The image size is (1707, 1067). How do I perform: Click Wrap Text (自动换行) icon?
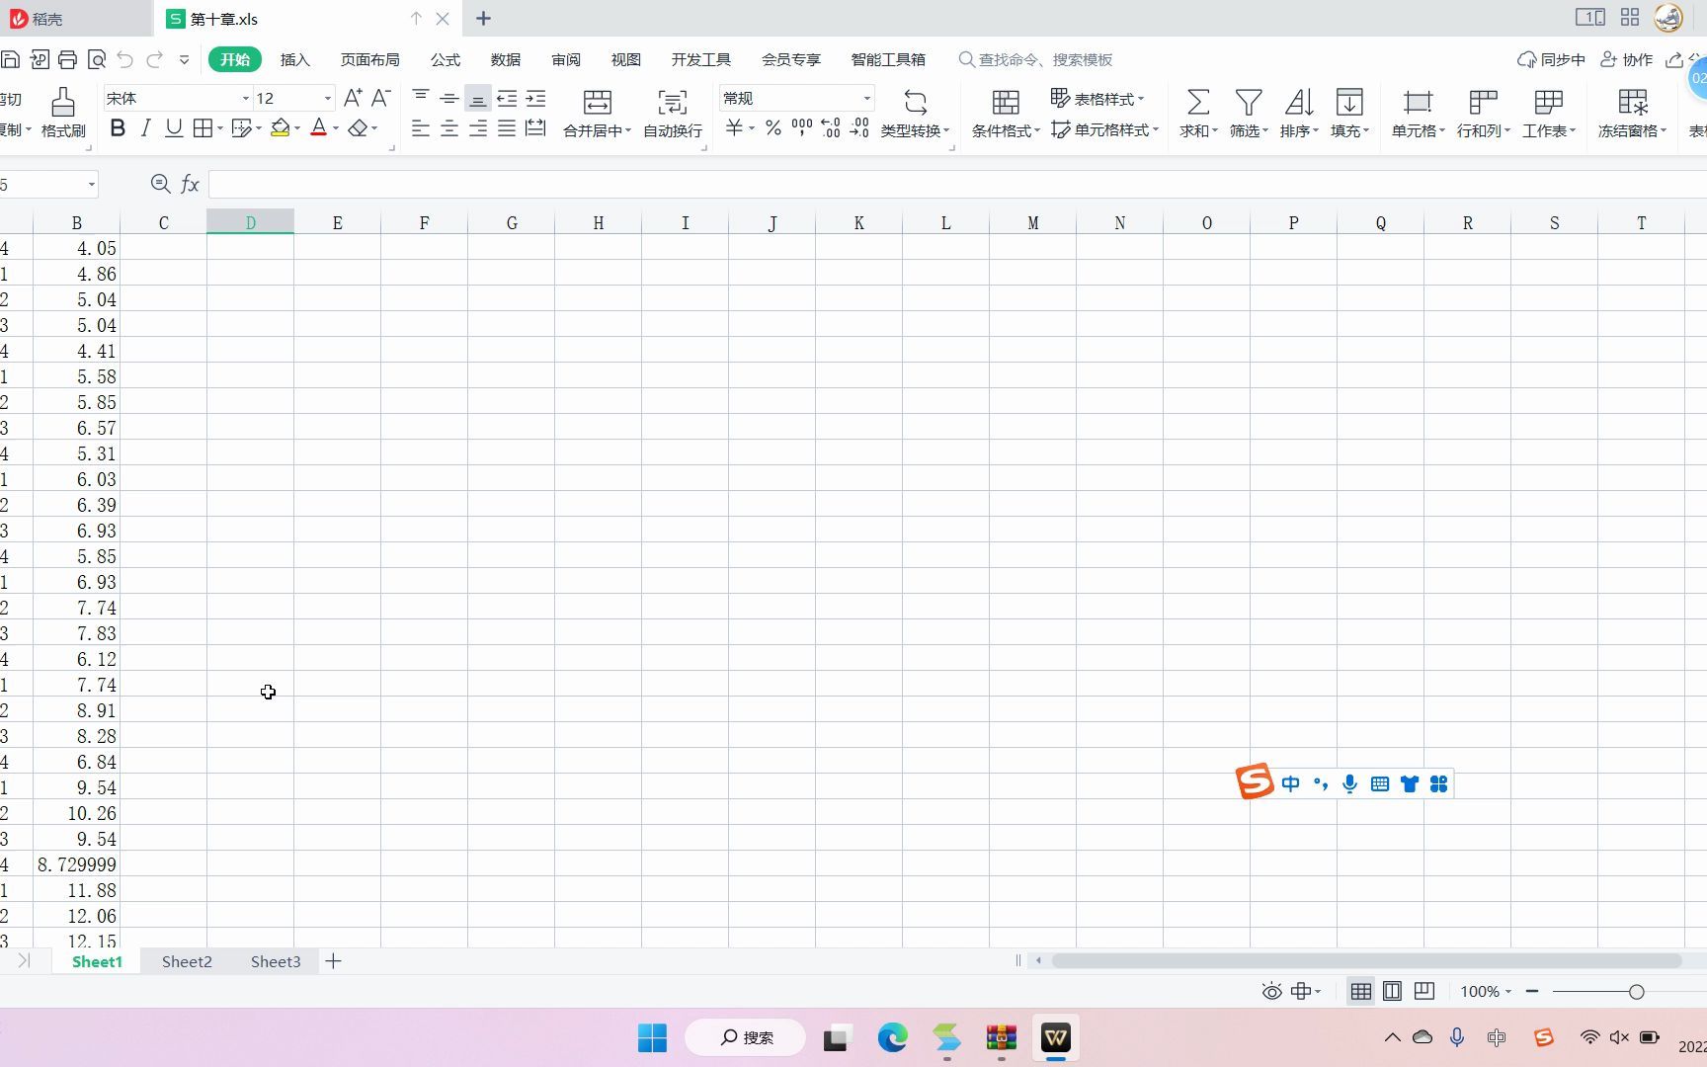(673, 103)
